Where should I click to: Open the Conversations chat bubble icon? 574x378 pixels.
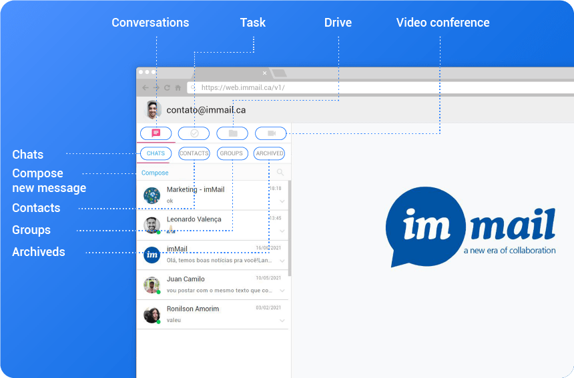click(x=156, y=133)
